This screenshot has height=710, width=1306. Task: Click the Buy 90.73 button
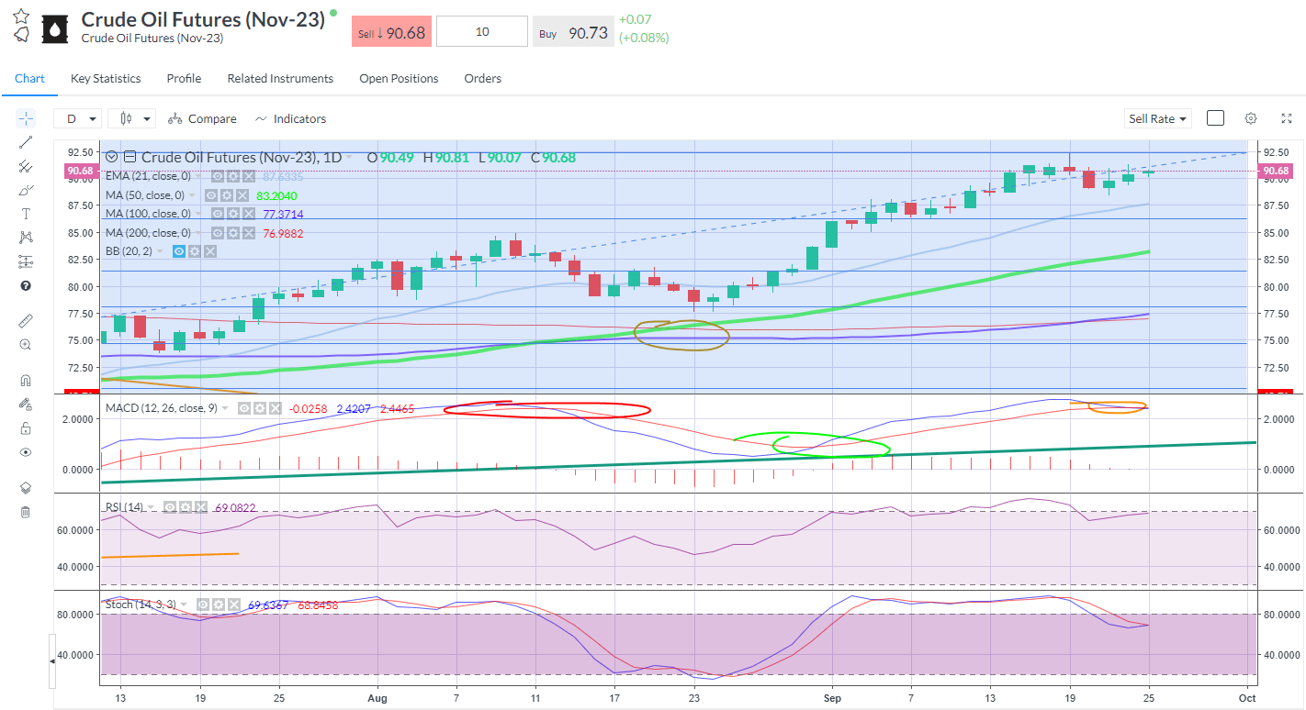pyautogui.click(x=573, y=30)
